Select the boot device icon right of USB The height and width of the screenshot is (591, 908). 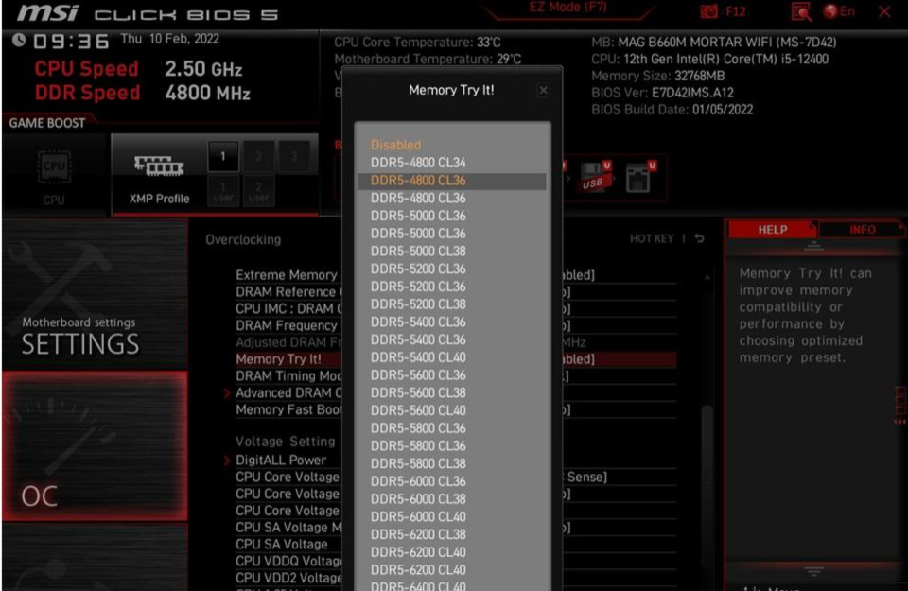pyautogui.click(x=639, y=177)
